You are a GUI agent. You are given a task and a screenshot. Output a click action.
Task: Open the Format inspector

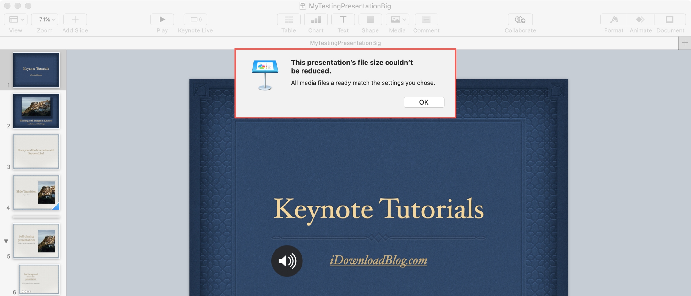click(x=613, y=19)
